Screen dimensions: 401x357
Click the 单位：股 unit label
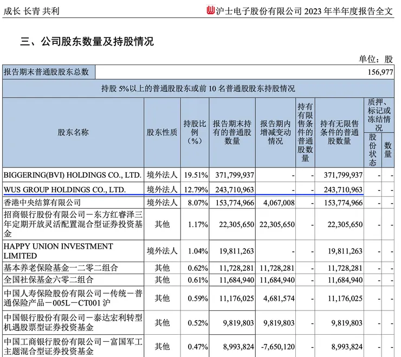coord(376,60)
